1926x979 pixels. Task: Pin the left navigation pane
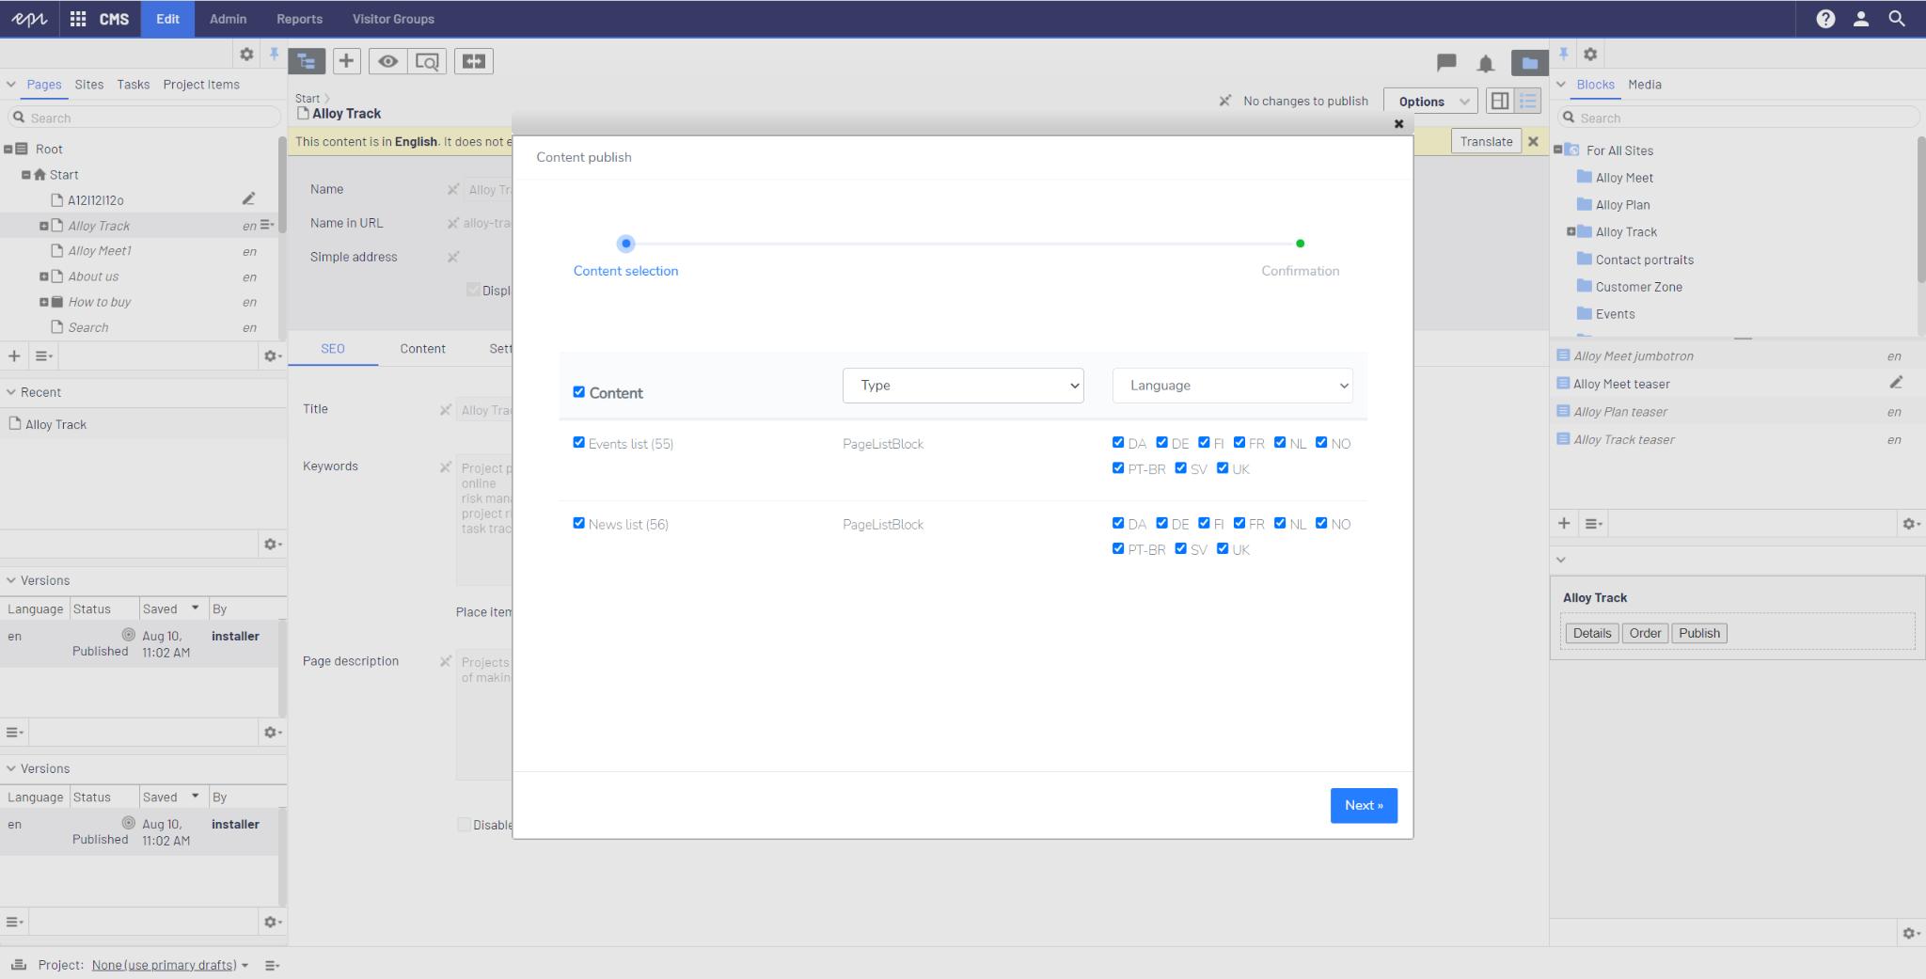(x=274, y=55)
